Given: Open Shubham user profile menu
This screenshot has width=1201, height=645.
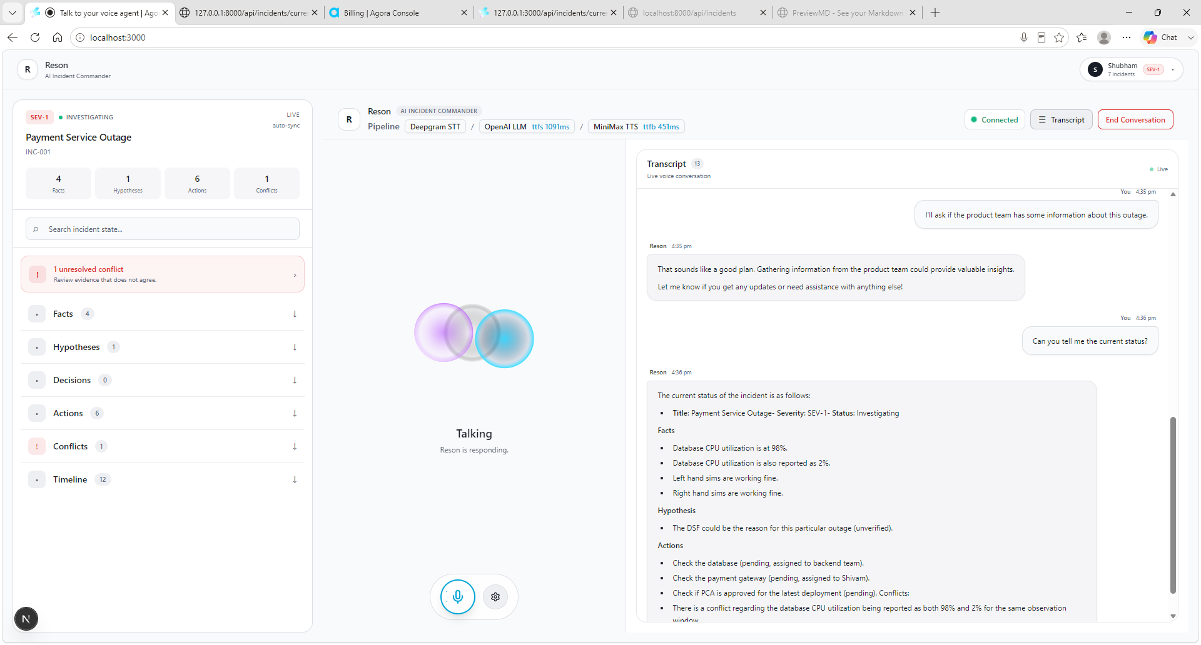Looking at the screenshot, I should [x=1131, y=69].
